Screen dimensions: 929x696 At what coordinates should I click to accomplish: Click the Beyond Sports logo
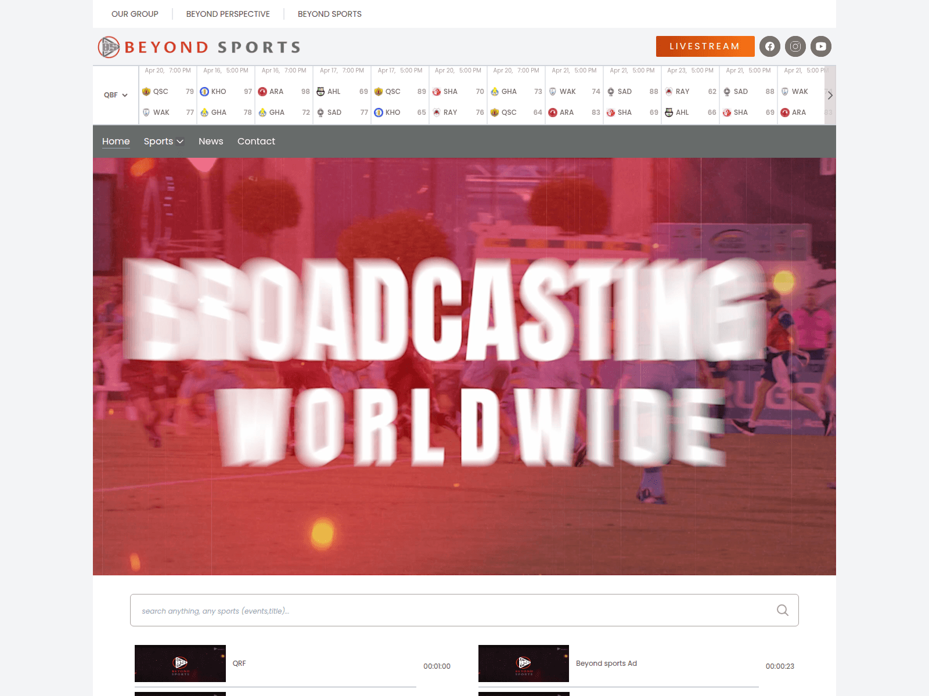coord(199,47)
